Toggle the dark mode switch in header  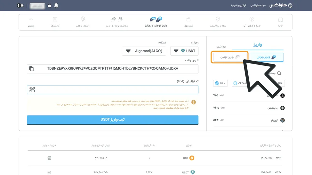click(20, 5)
